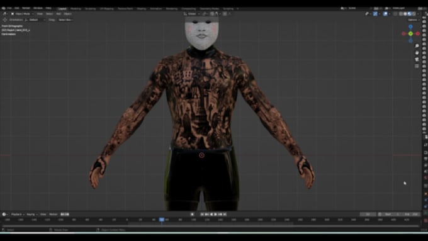Open the Render menu
Image resolution: width=428 pixels, height=241 pixels.
pyautogui.click(x=26, y=8)
